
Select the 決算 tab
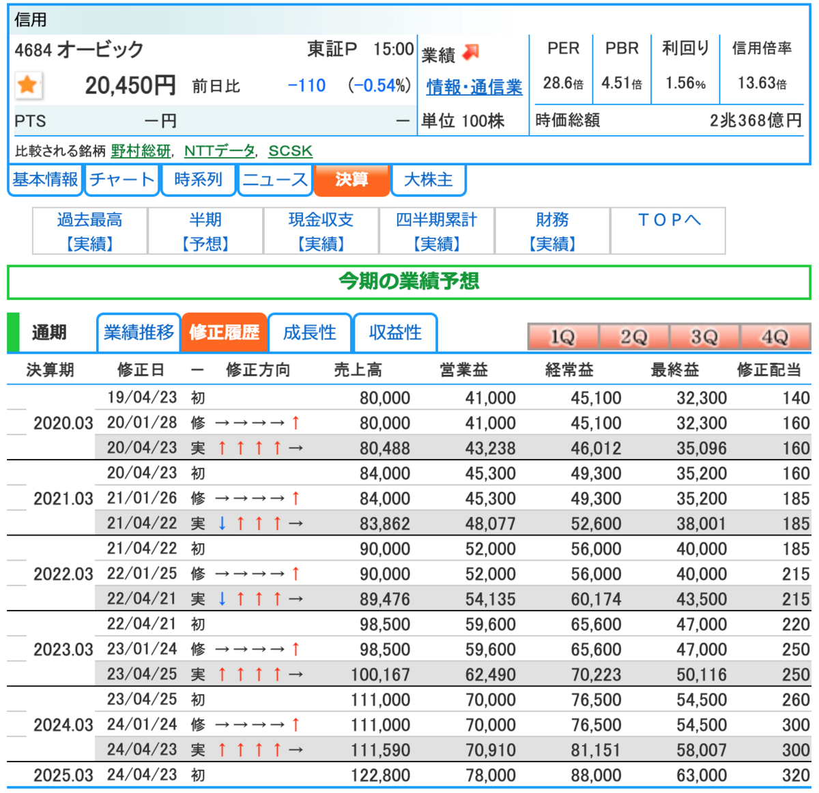(x=352, y=180)
